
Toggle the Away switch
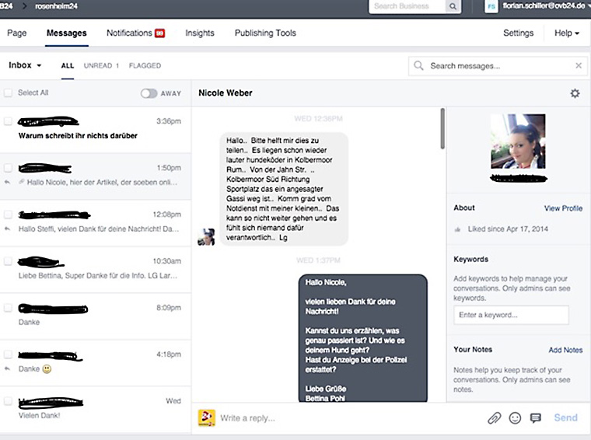tap(149, 93)
